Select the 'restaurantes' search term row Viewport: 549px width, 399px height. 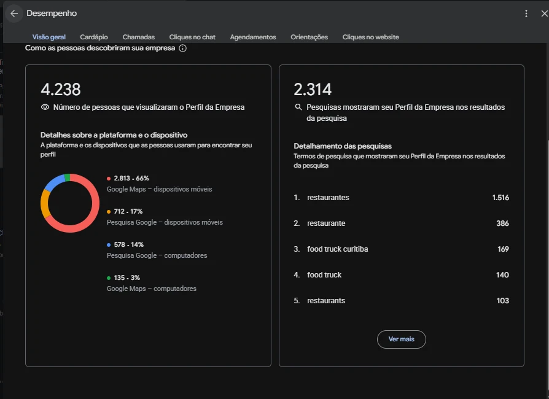pos(401,198)
